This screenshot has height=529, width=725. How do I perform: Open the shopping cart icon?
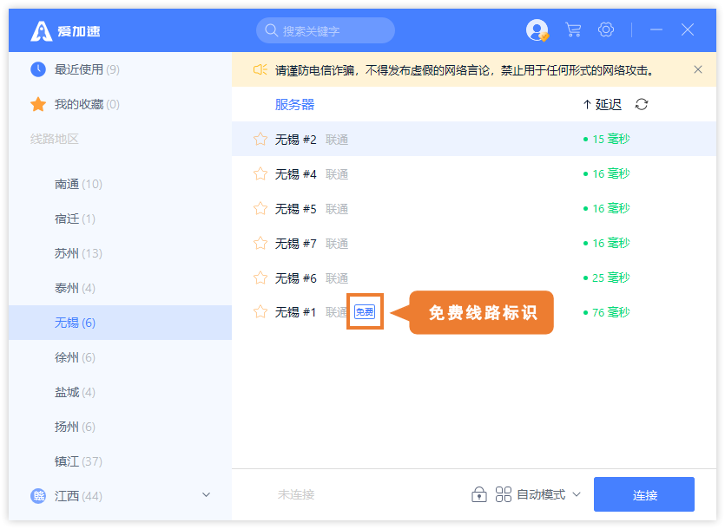click(x=573, y=30)
